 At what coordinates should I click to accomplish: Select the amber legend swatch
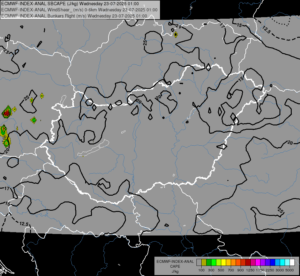[228, 263]
